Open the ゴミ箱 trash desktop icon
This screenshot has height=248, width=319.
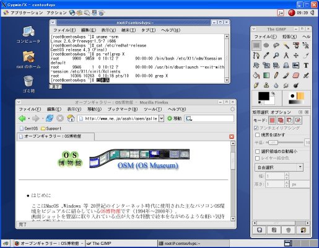[28, 84]
